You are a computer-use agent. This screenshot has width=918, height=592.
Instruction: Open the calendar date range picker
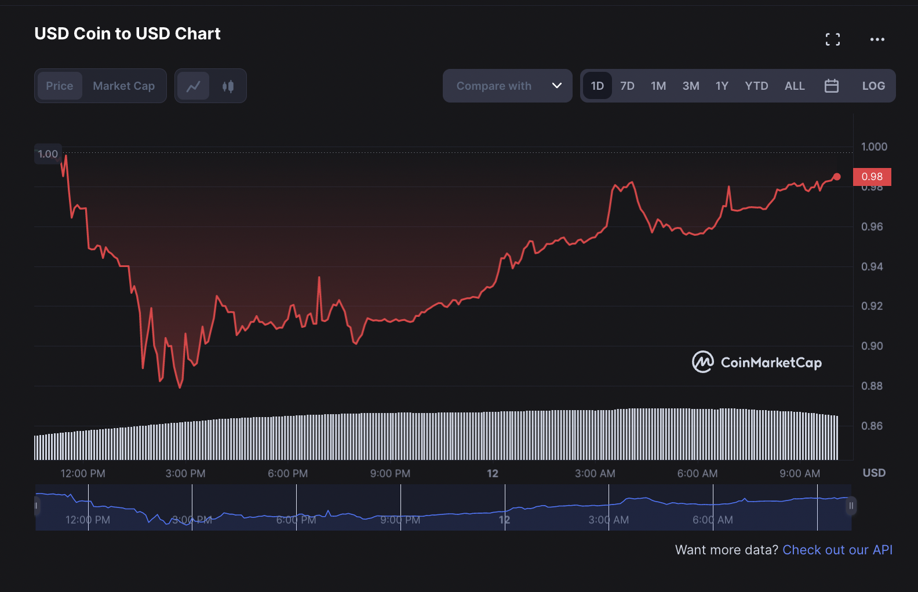coord(832,86)
